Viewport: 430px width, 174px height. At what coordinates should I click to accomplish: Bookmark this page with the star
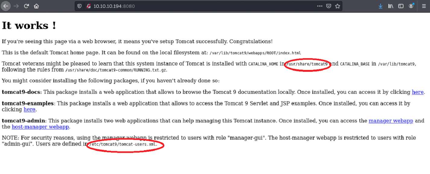click(x=337, y=6)
